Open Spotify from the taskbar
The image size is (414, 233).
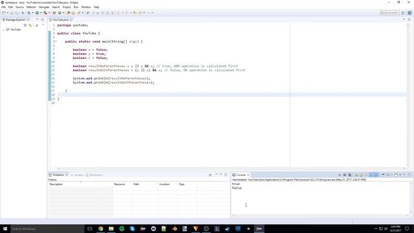(122, 228)
